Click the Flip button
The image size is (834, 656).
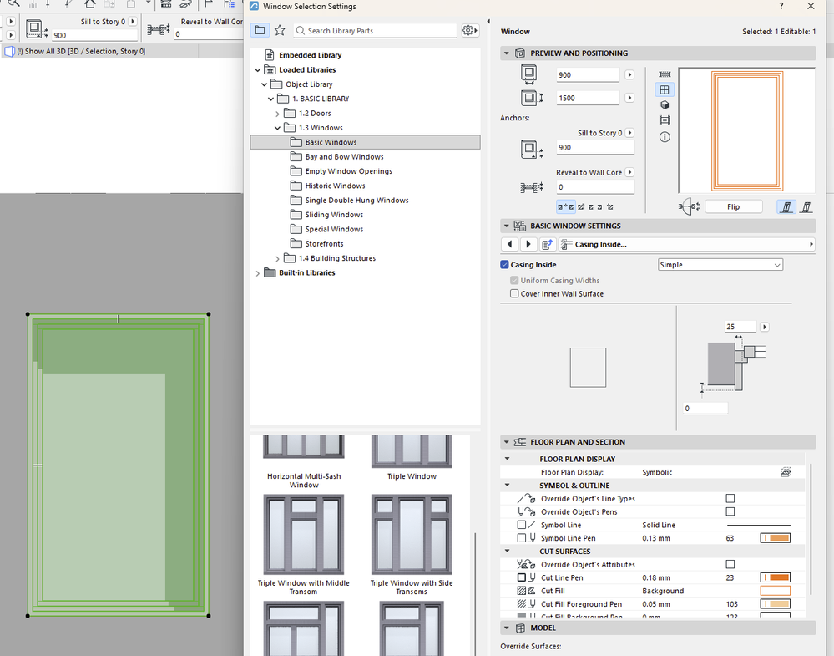734,206
